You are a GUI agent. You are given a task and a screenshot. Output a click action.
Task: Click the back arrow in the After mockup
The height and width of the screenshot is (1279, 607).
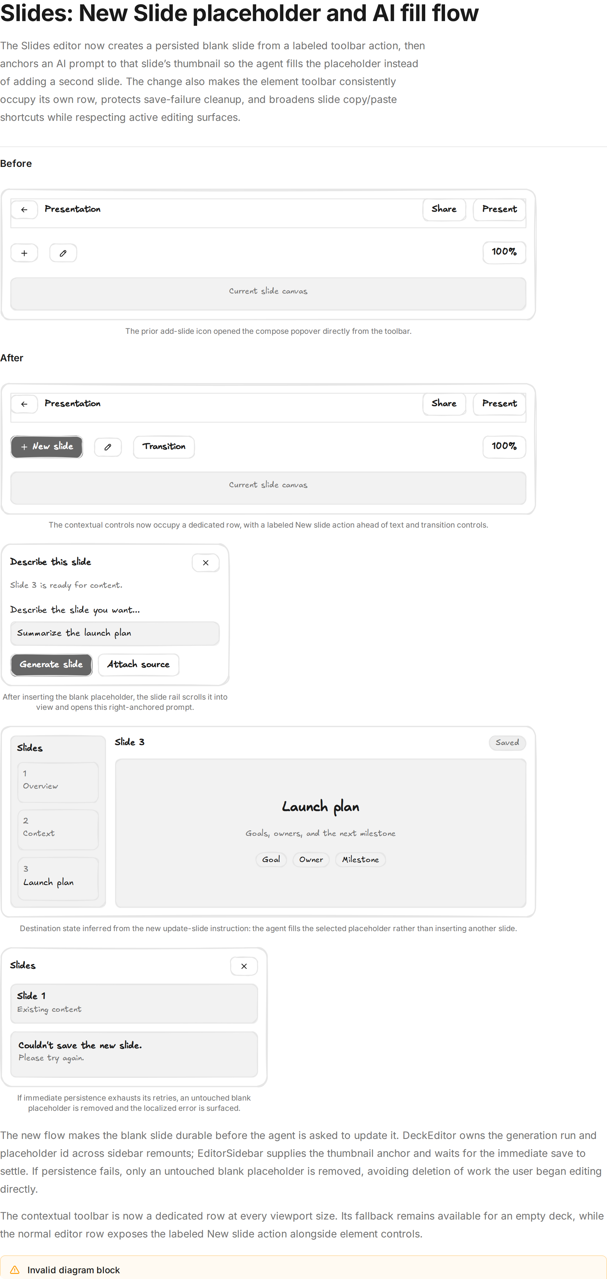[24, 404]
